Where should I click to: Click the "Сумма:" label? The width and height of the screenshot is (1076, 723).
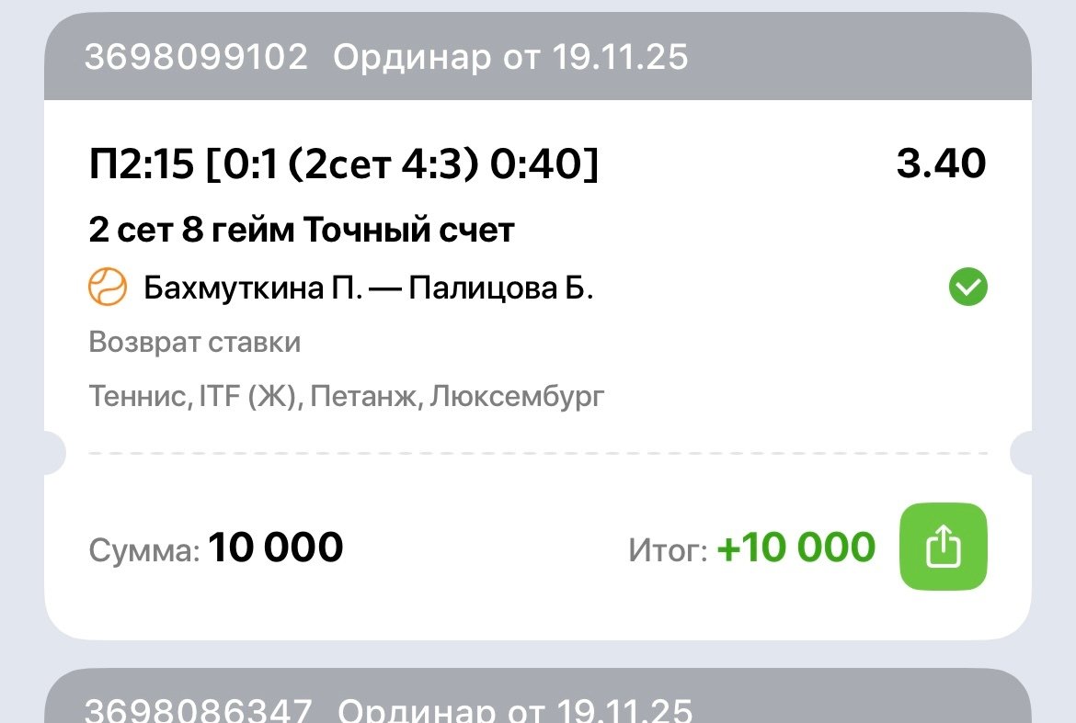(x=143, y=551)
